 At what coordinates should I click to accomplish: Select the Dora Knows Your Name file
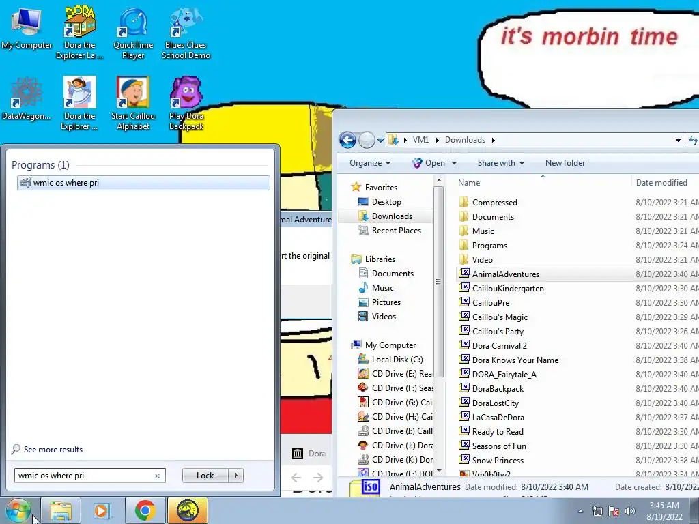coord(509,360)
